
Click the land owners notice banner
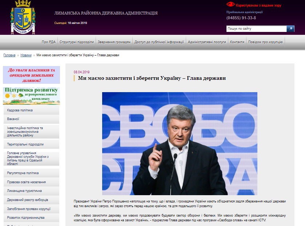pyautogui.click(x=31, y=75)
